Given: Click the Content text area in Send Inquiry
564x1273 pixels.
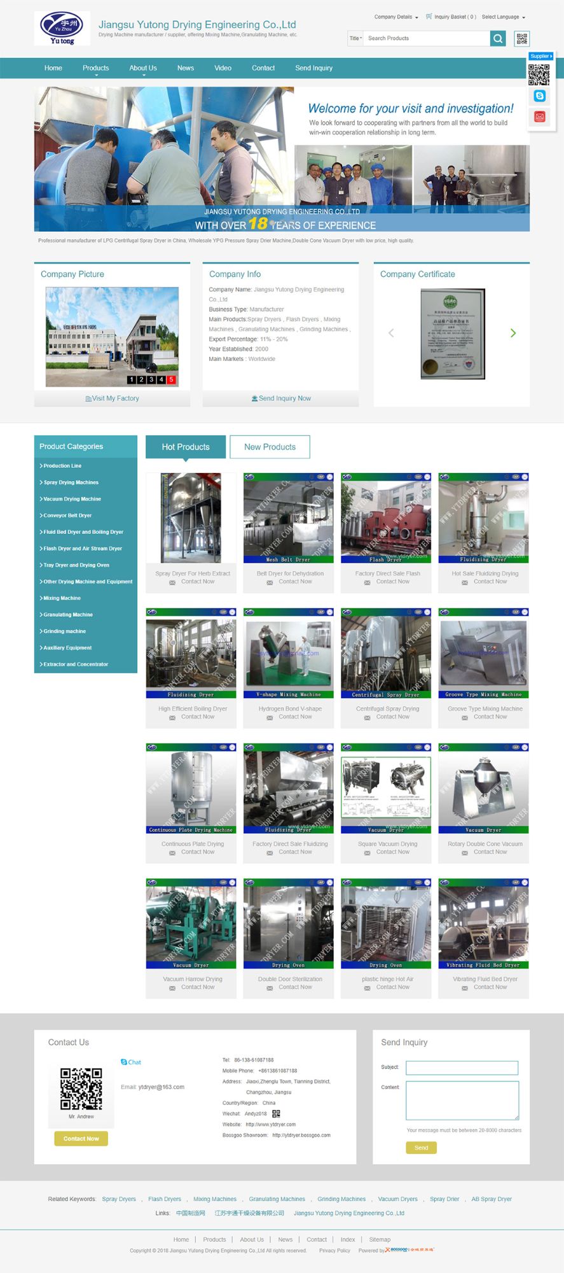Looking at the screenshot, I should pos(462,1100).
